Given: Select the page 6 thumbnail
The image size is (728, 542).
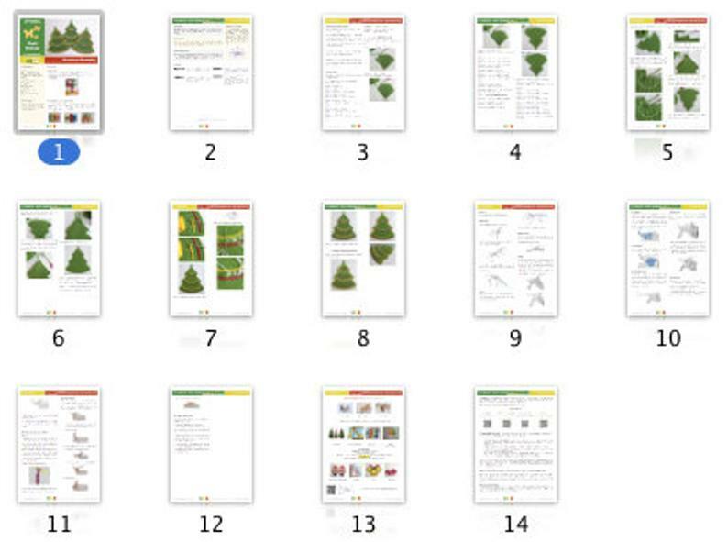Looking at the screenshot, I should (x=59, y=259).
